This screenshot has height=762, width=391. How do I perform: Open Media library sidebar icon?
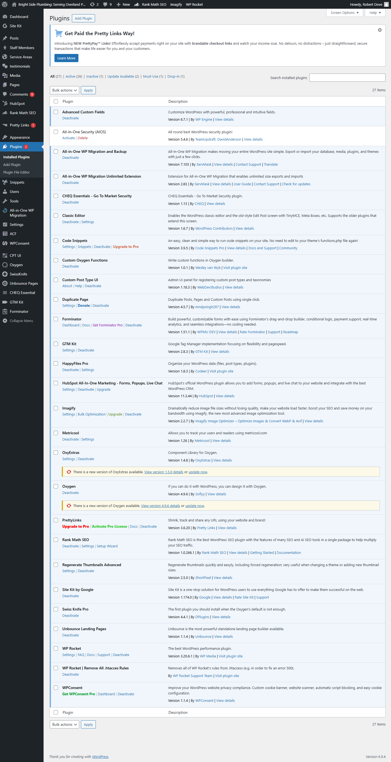tap(5, 75)
